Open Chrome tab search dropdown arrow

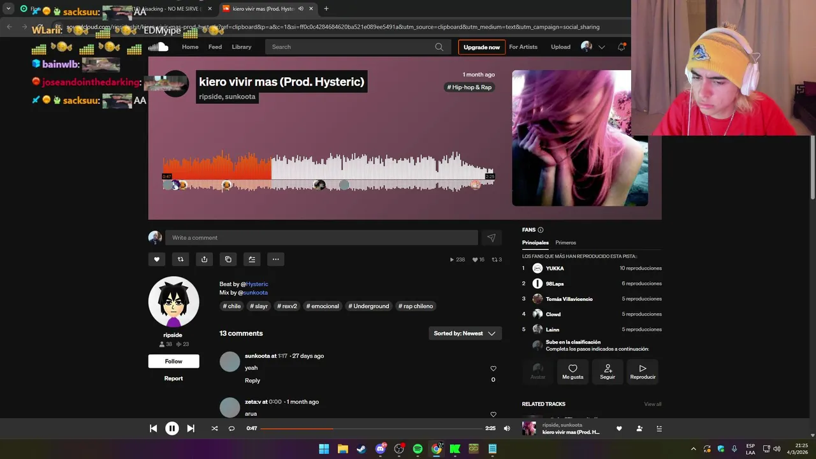pyautogui.click(x=8, y=9)
